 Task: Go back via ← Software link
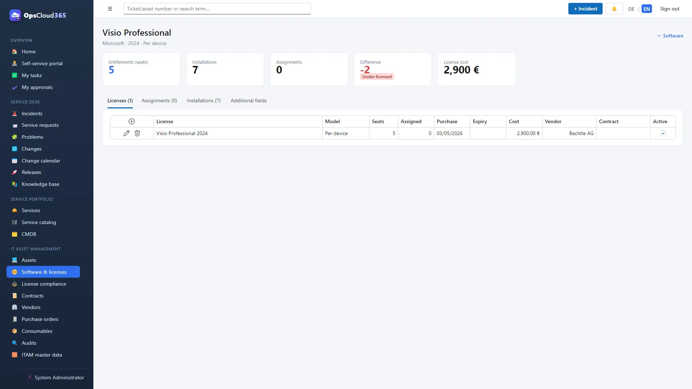(670, 36)
